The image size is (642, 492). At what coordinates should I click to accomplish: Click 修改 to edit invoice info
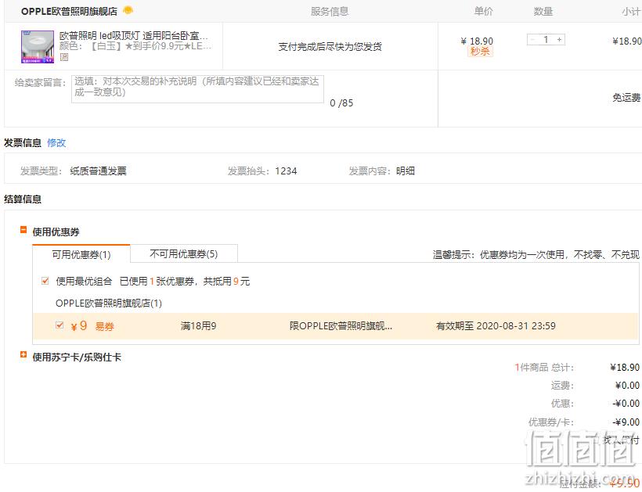click(56, 142)
